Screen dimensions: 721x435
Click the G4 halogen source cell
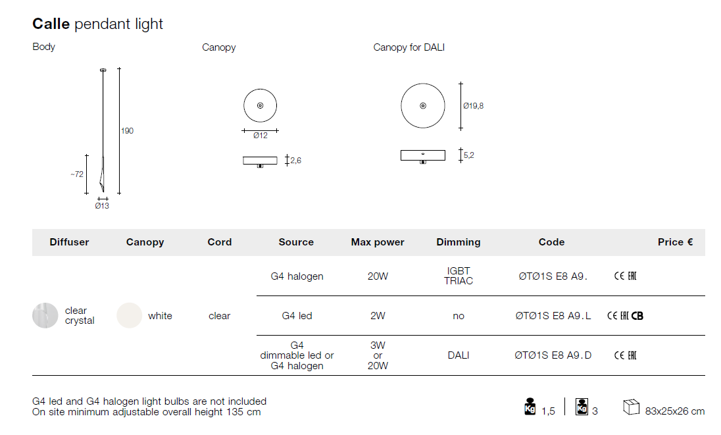(297, 276)
